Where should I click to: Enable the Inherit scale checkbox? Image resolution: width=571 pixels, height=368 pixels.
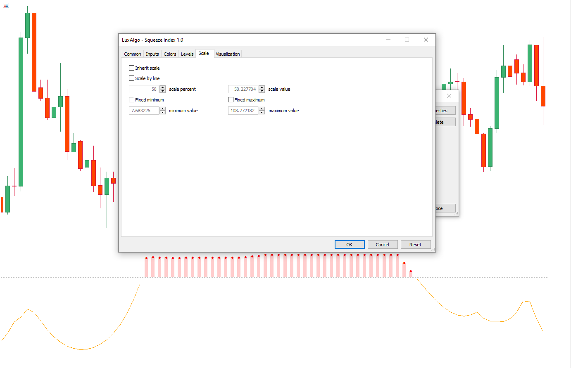point(132,68)
